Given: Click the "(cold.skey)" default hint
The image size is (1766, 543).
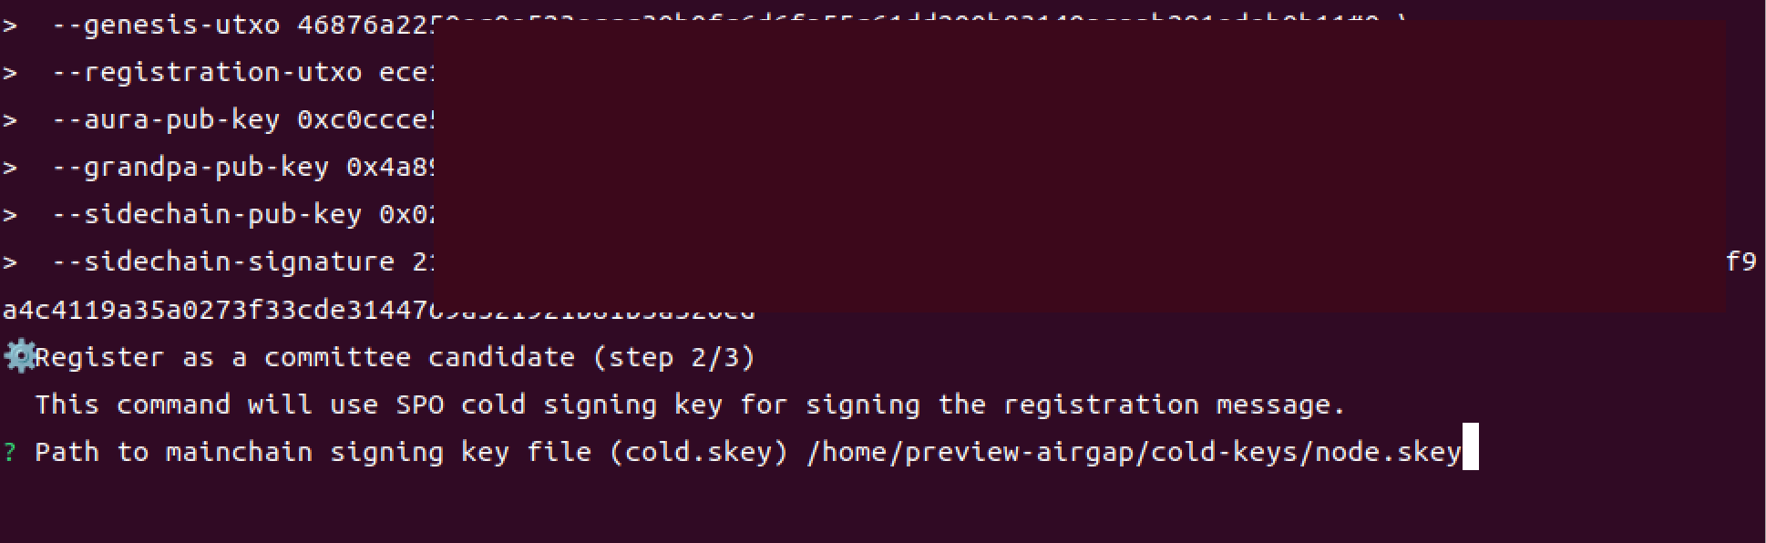Looking at the screenshot, I should click(x=699, y=452).
